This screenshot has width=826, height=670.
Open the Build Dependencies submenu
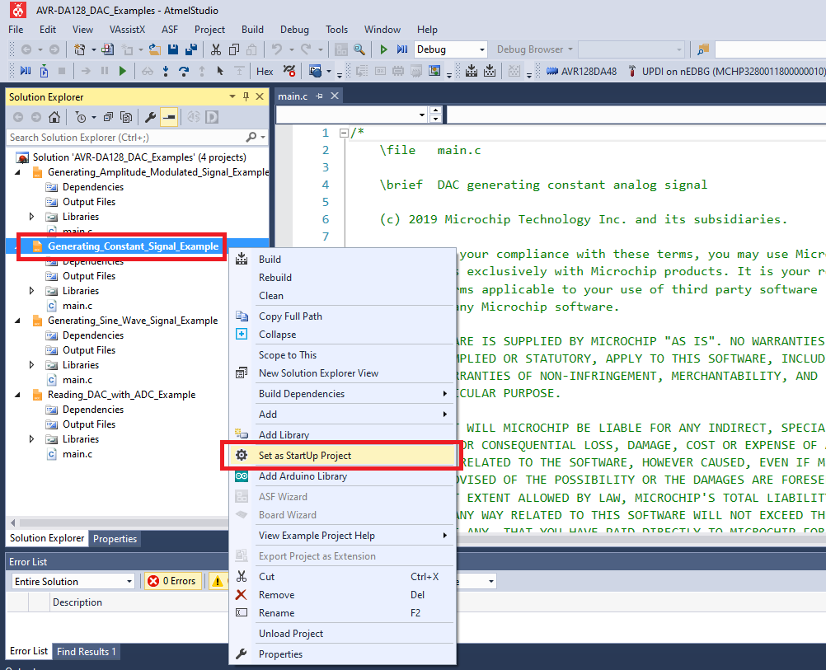tap(342, 394)
